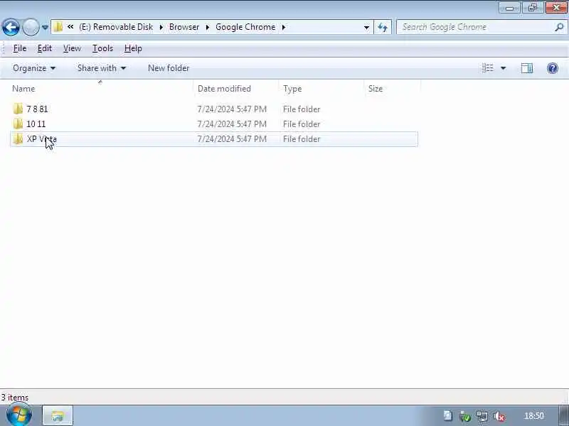Click the folder icon in address bar
This screenshot has width=569, height=426.
[x=58, y=27]
